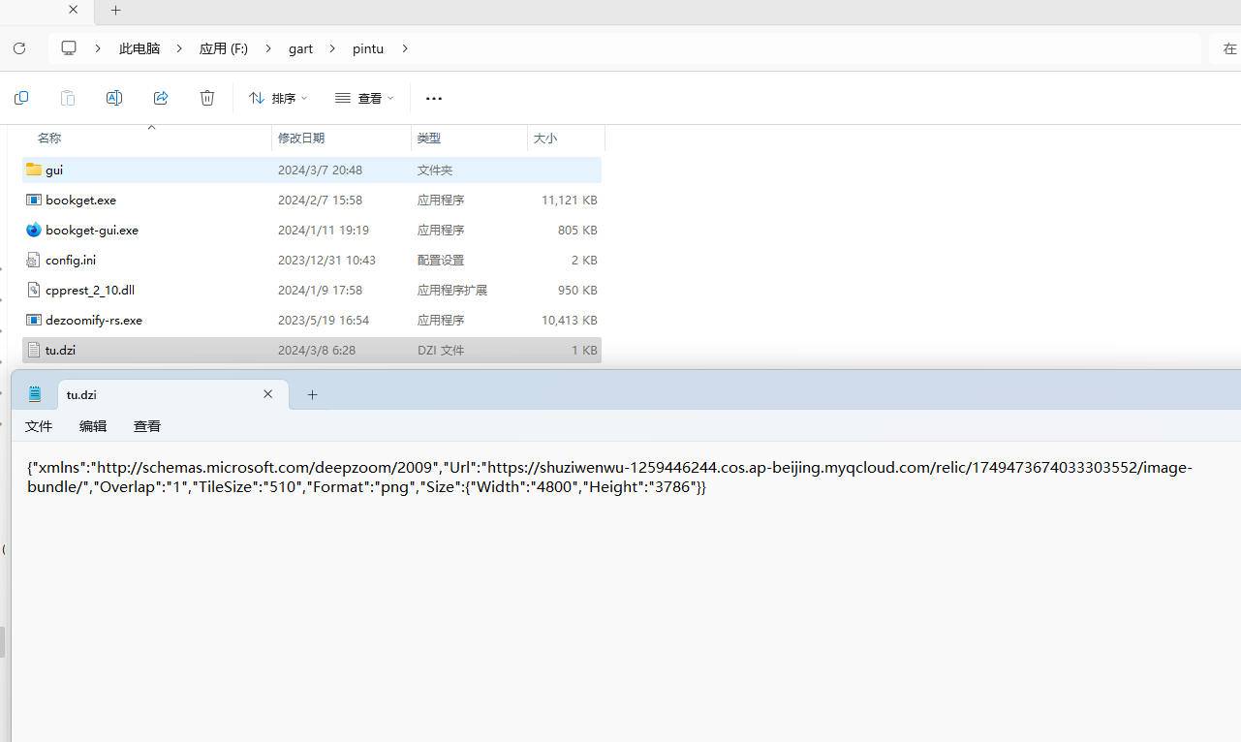Add a new Notepad tab with plus
Screen dimensions: 1241x742
312,394
